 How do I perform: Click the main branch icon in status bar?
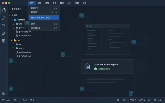point(3,100)
